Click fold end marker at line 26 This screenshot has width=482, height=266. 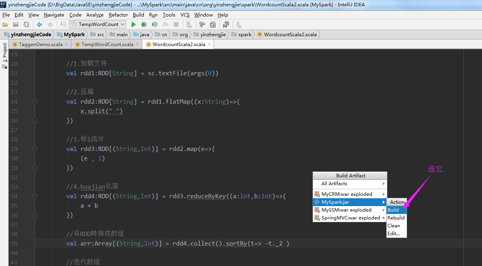click(35, 121)
